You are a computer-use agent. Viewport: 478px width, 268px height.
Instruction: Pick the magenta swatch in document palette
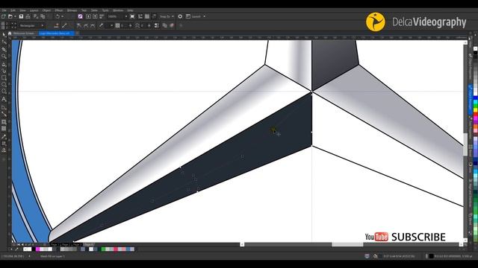click(x=37, y=249)
